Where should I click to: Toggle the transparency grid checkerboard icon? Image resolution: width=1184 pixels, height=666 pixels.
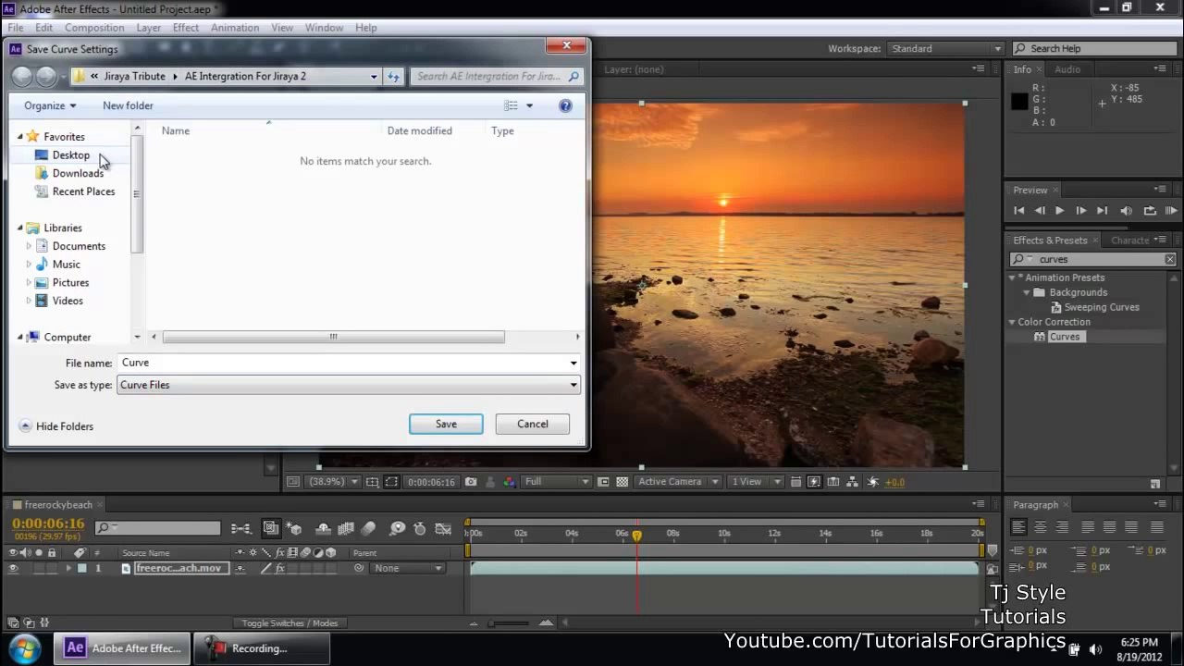pyautogui.click(x=622, y=482)
